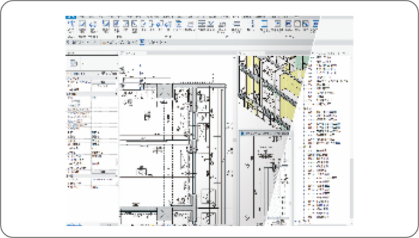Open the Properties help link
The height and width of the screenshot is (238, 419).
pos(74,225)
